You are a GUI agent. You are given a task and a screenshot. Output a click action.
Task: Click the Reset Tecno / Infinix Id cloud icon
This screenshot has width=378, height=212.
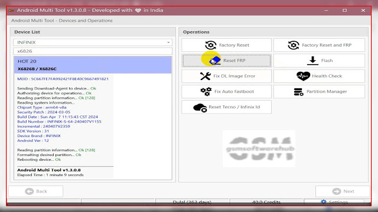[200, 107]
